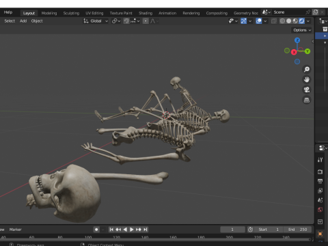The image size is (328, 246).
Task: Open the gizmo options dropdown arrow
Action: tap(250, 21)
